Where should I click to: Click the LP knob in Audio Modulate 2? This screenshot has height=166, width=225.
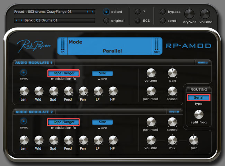pos(98,140)
